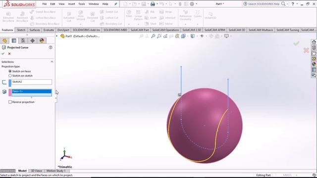
Task: Click the Face<1> entry in faces selection box
Action: point(32,91)
